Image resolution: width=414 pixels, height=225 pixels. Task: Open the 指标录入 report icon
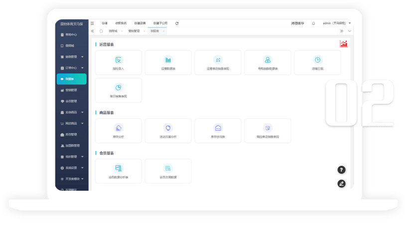tap(118, 60)
